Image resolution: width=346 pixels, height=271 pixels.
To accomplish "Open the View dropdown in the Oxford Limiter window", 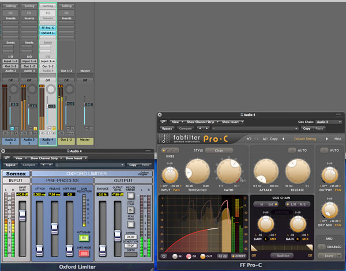I will click(x=20, y=158).
